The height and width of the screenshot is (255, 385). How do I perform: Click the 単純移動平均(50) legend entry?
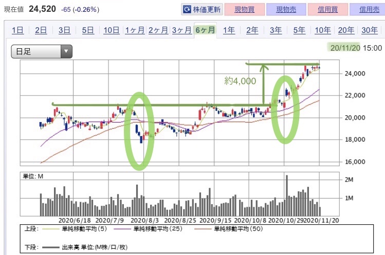[x=229, y=229]
